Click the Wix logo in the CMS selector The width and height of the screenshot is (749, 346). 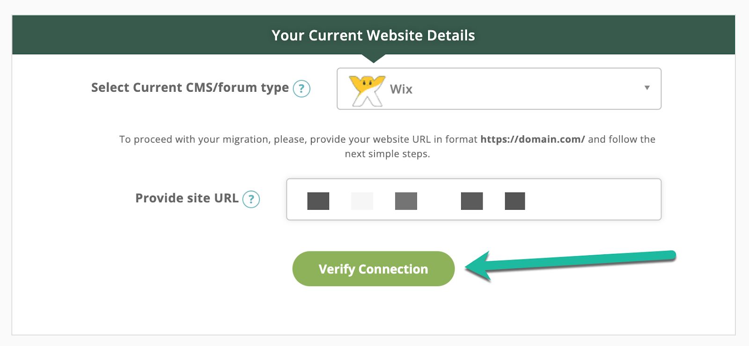point(367,89)
